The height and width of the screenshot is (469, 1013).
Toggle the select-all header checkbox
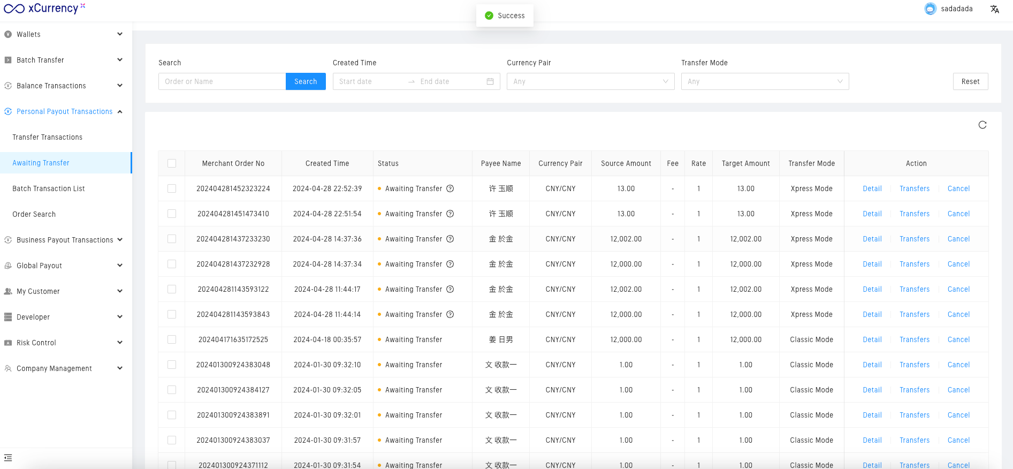[172, 163]
